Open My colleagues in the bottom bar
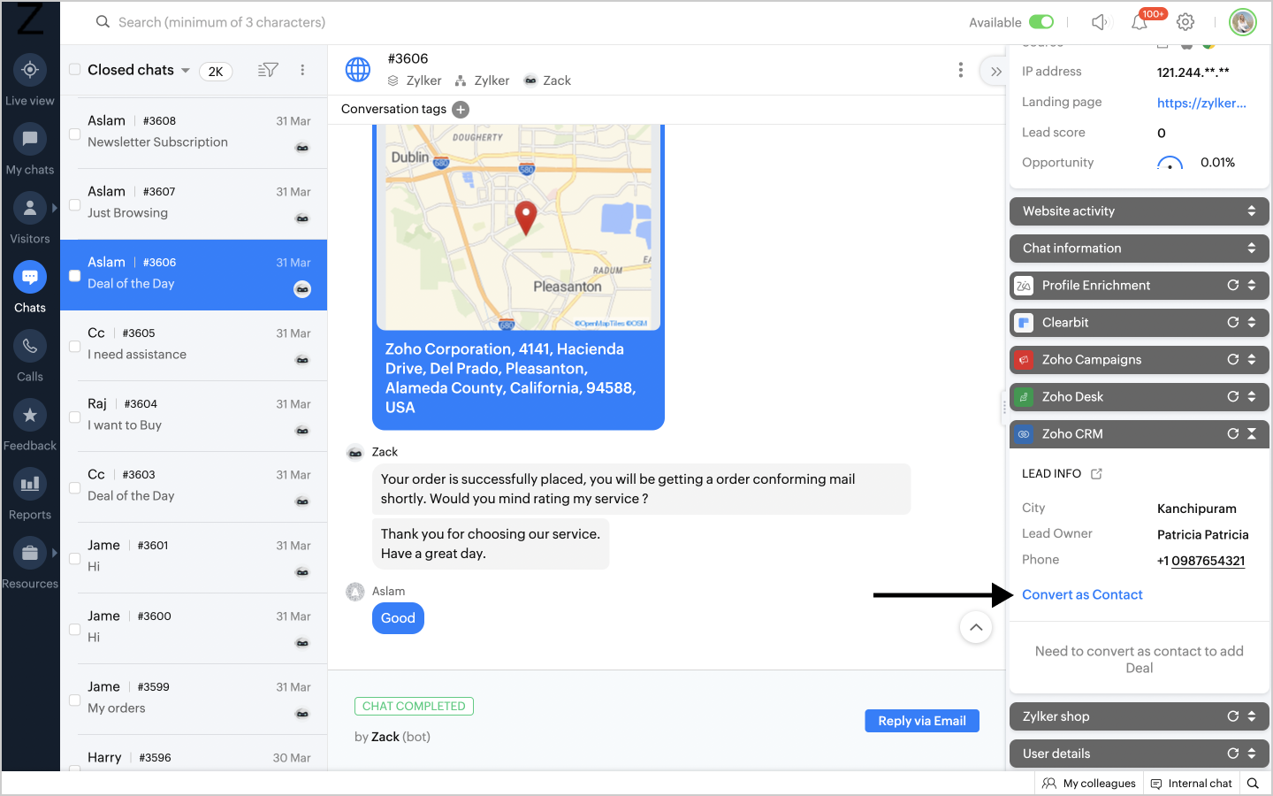This screenshot has width=1273, height=796. 1089,783
